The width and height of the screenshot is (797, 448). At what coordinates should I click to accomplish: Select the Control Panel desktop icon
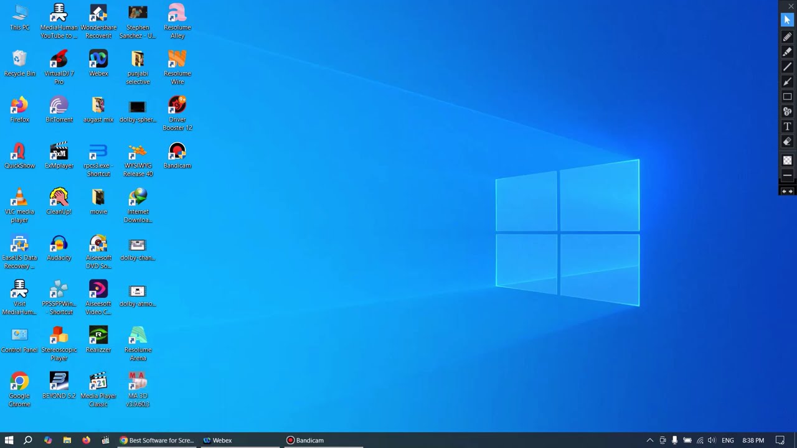point(19,340)
